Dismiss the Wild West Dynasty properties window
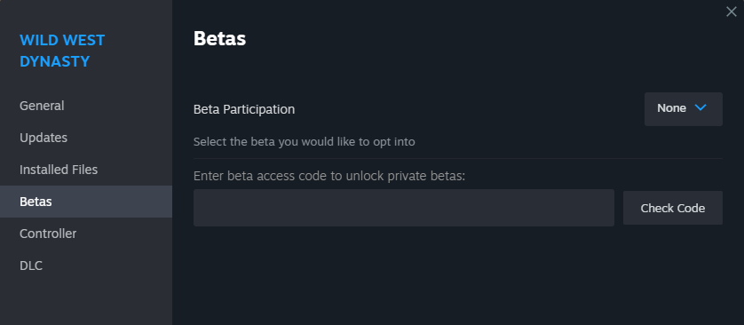The image size is (744, 325). click(732, 12)
